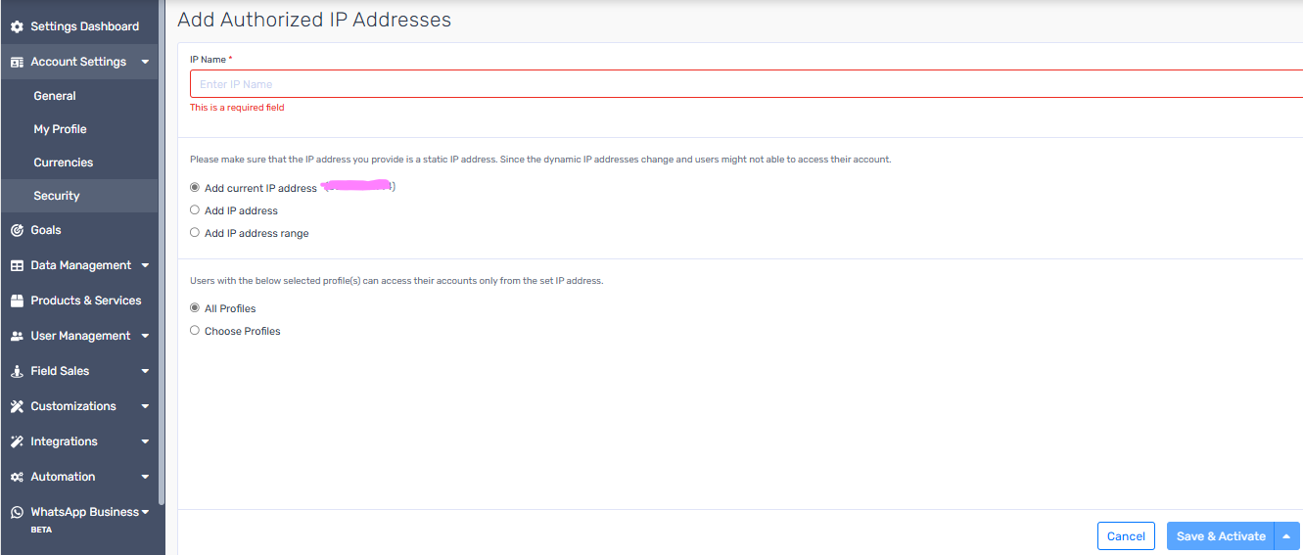Expand the Data Management arrow
Screen dimensions: 1303x555
pos(145,265)
